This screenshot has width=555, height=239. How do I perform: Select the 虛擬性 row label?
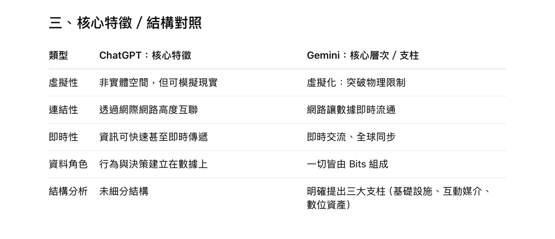[x=63, y=83]
